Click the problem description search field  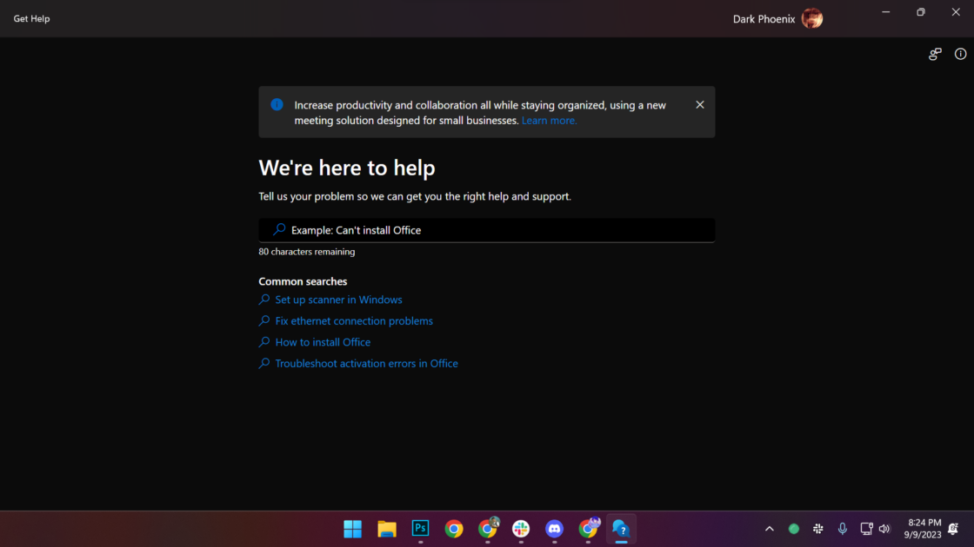[x=487, y=230]
